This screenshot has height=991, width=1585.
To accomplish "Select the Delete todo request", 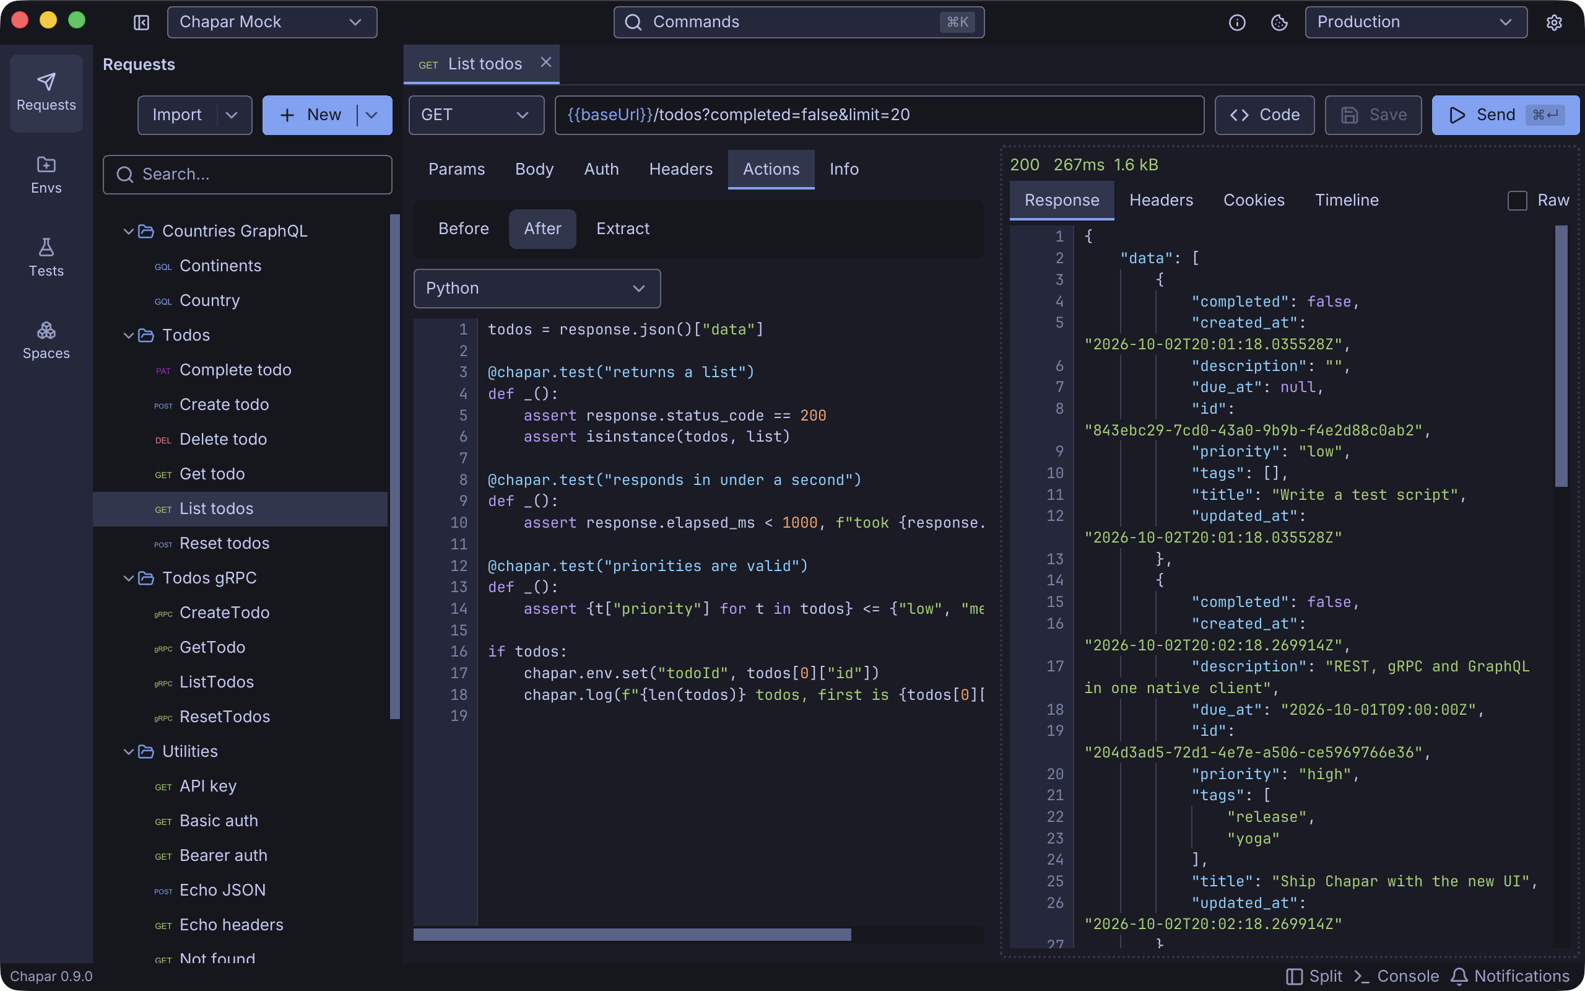I will [x=240, y=439].
